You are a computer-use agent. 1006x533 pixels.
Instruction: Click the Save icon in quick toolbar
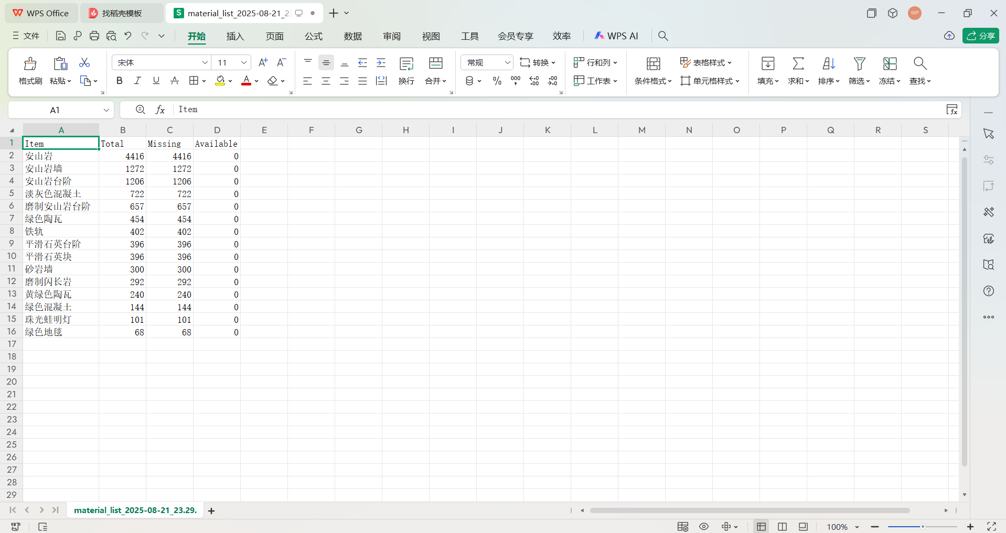[61, 36]
